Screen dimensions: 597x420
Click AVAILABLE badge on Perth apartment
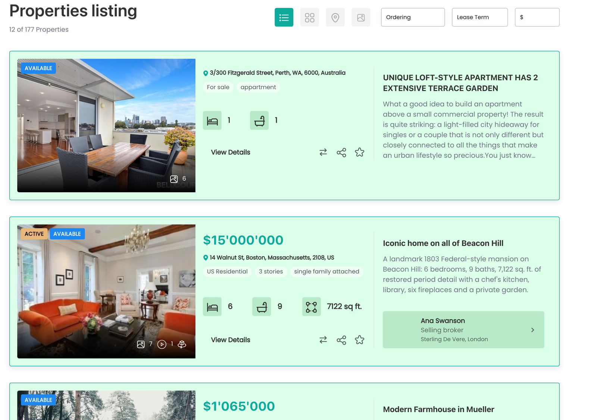pyautogui.click(x=38, y=68)
